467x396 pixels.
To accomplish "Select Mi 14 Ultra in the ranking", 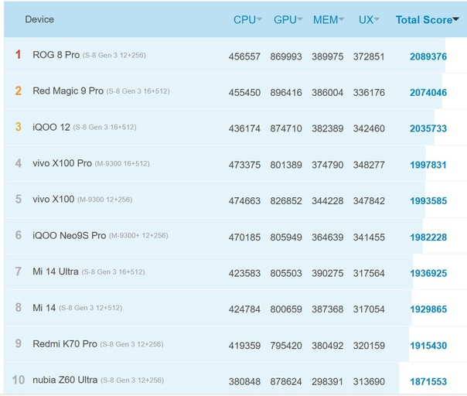I will pyautogui.click(x=55, y=271).
